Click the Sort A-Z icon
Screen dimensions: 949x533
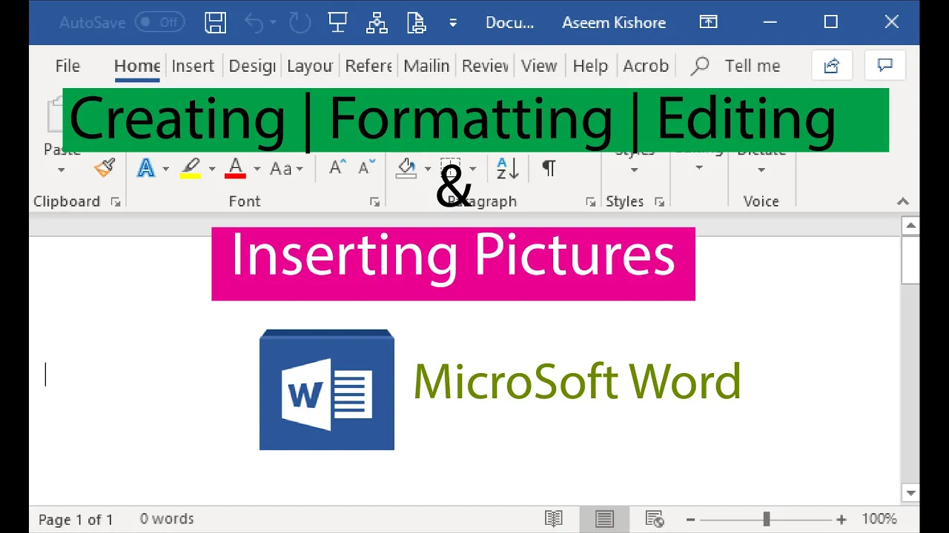pyautogui.click(x=508, y=168)
